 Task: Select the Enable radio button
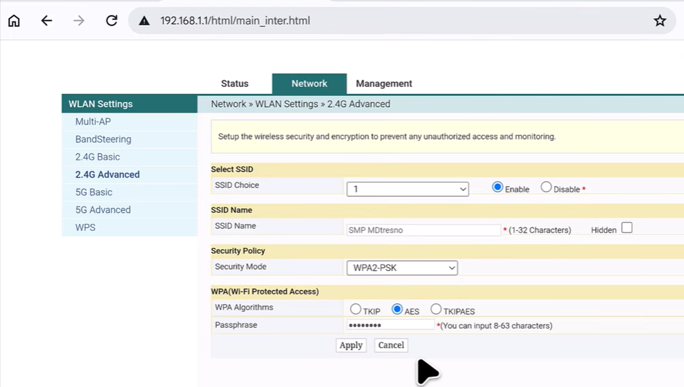pos(497,187)
